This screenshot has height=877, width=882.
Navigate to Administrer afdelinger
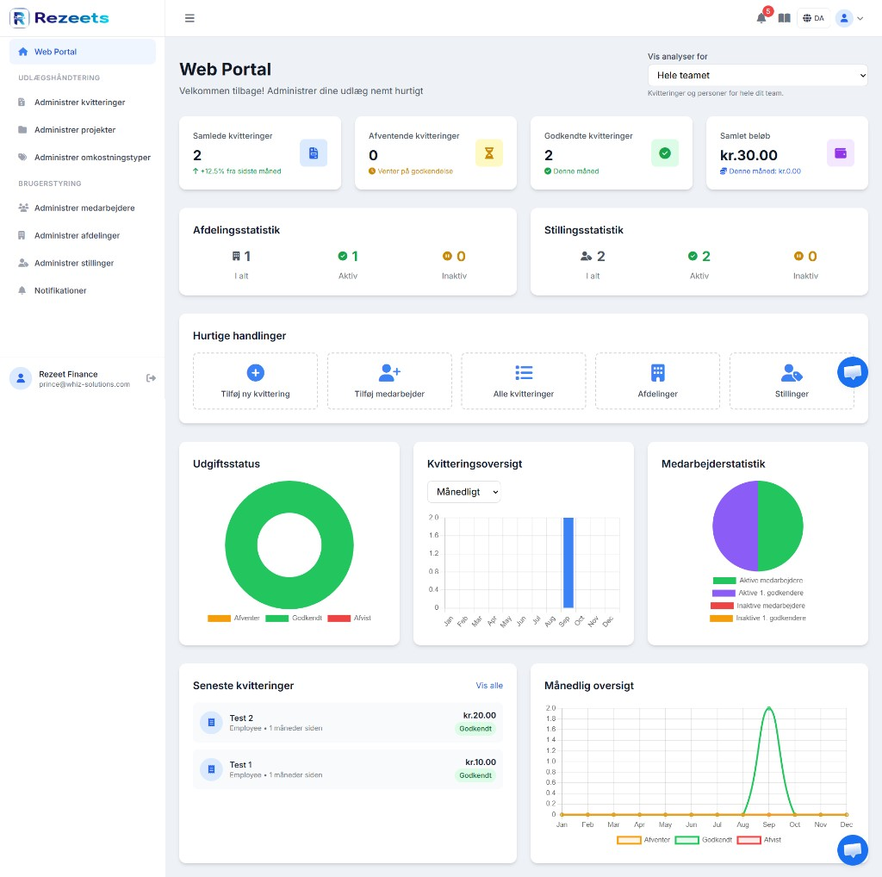83,236
